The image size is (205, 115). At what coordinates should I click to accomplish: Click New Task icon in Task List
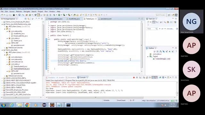148,22
